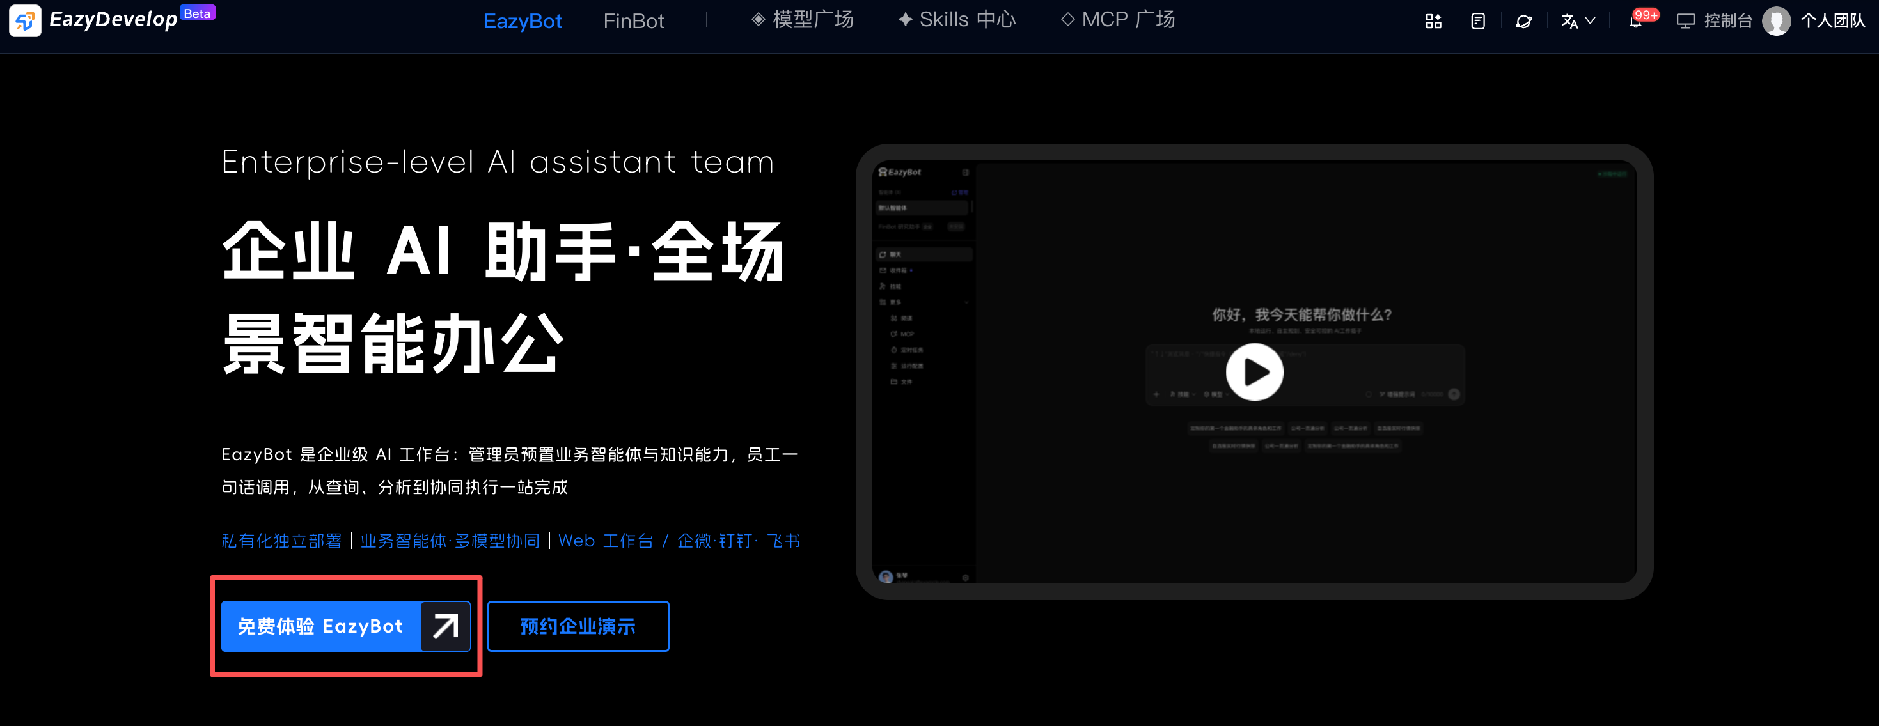This screenshot has width=1879, height=726.
Task: Click the EazyBot 是企业级 AI 工作台 description
Action: click(509, 470)
